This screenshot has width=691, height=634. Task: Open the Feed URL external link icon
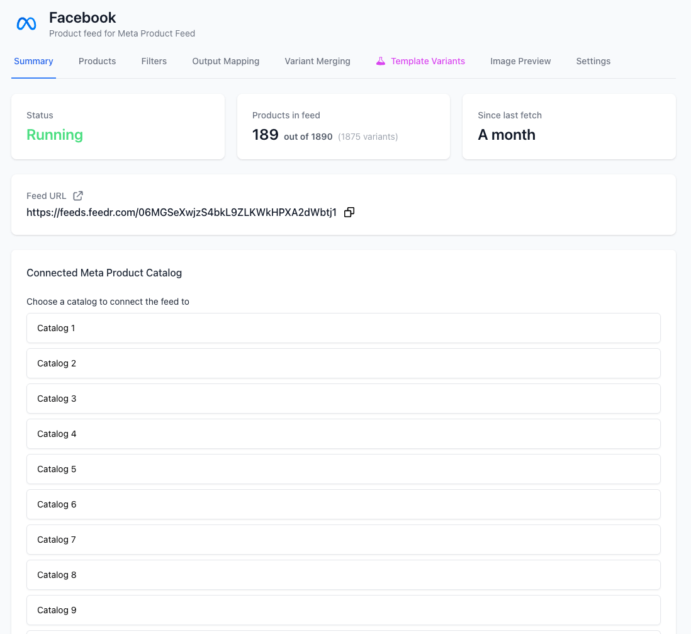pyautogui.click(x=78, y=196)
